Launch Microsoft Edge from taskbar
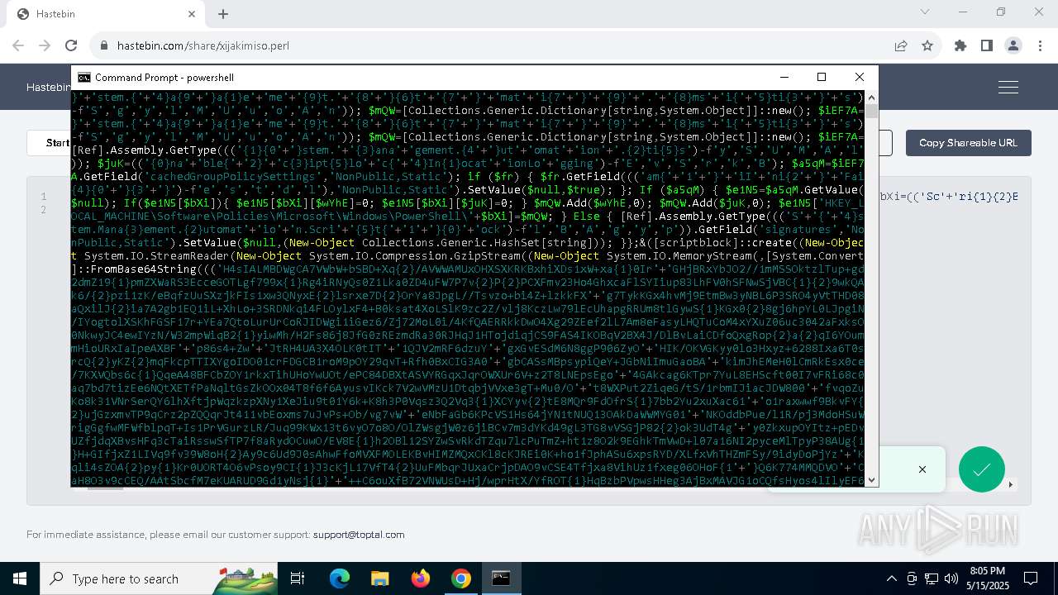Image resolution: width=1058 pixels, height=595 pixels. point(340,578)
